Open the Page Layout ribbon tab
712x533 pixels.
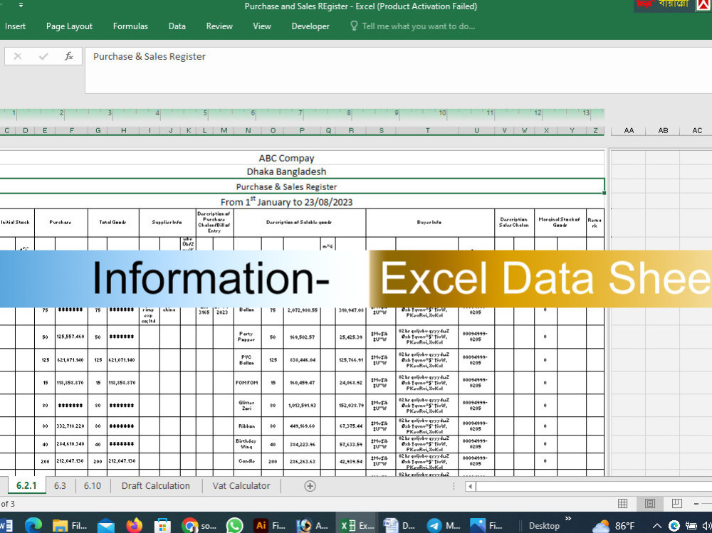point(69,26)
